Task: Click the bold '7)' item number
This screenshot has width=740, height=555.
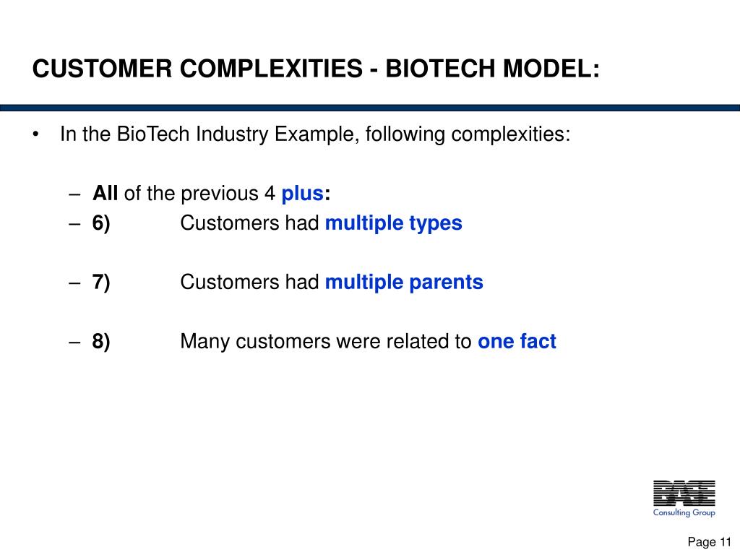Action: pos(101,282)
